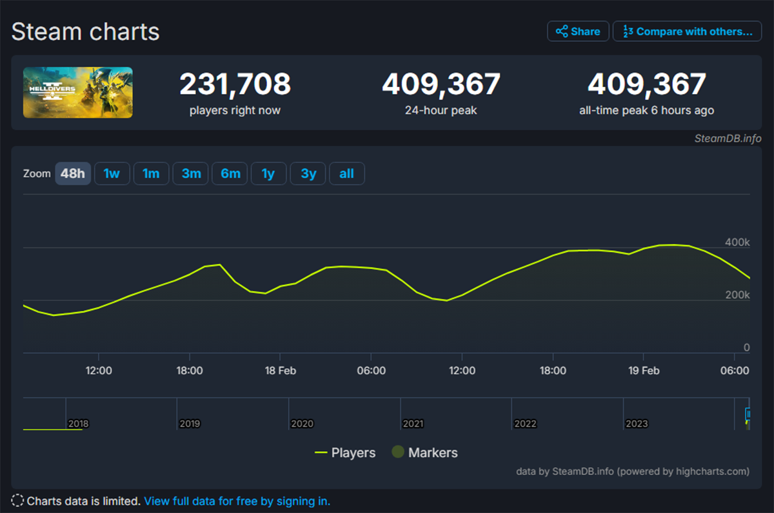Click View full data by signing in
This screenshot has height=513, width=774.
point(237,501)
